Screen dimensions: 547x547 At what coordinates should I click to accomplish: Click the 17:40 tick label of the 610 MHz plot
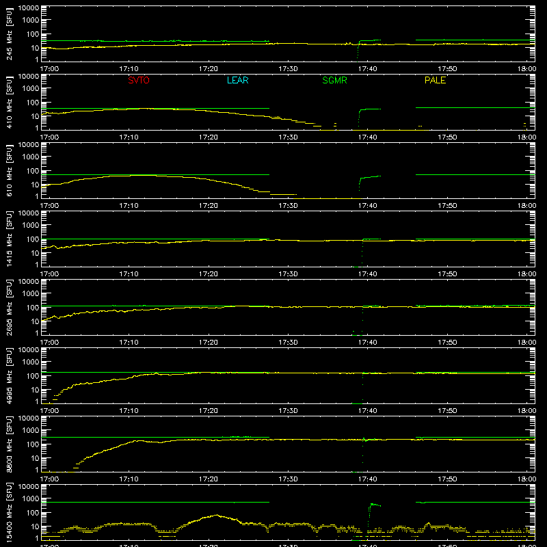click(368, 206)
